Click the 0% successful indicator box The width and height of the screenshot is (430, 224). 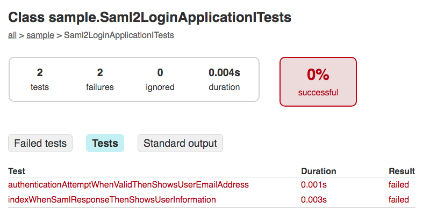pyautogui.click(x=318, y=81)
